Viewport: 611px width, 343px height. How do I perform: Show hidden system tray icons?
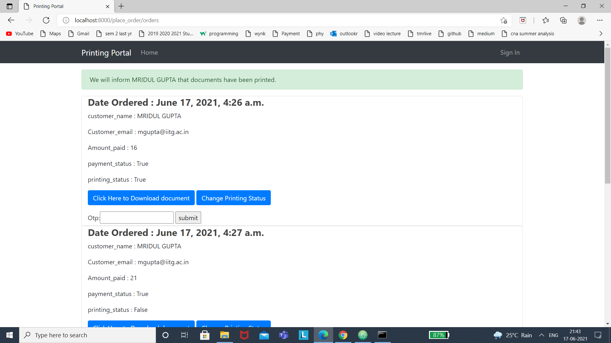coord(541,335)
